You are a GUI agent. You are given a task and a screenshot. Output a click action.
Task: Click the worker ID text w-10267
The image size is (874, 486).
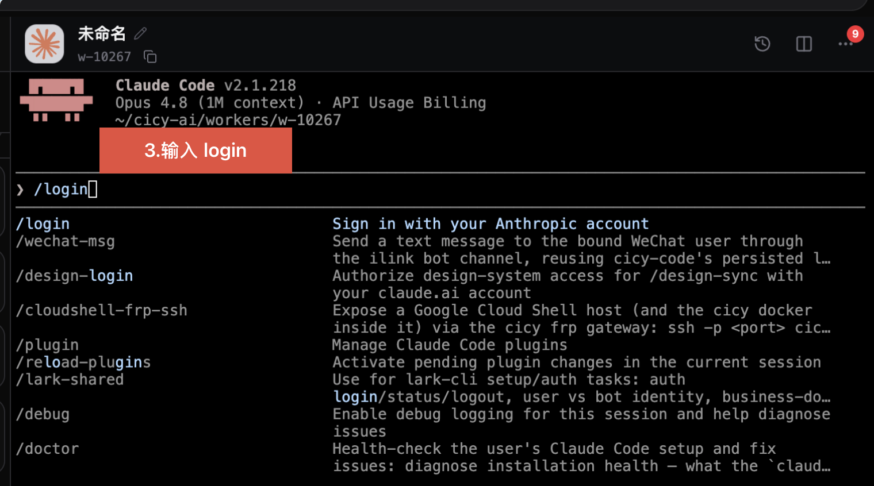(105, 57)
